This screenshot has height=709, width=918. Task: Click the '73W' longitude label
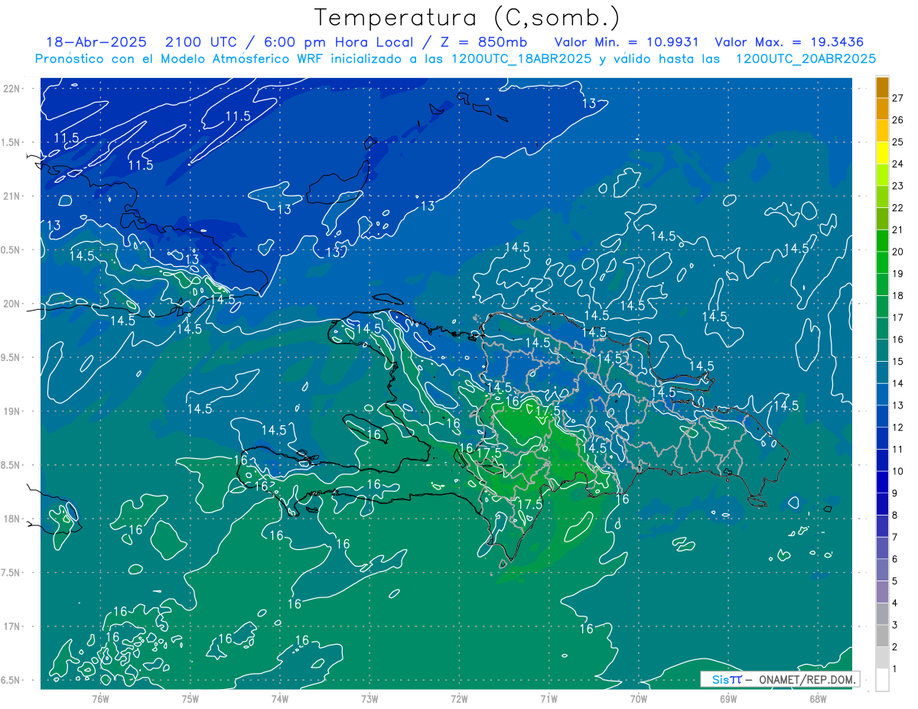pyautogui.click(x=369, y=698)
